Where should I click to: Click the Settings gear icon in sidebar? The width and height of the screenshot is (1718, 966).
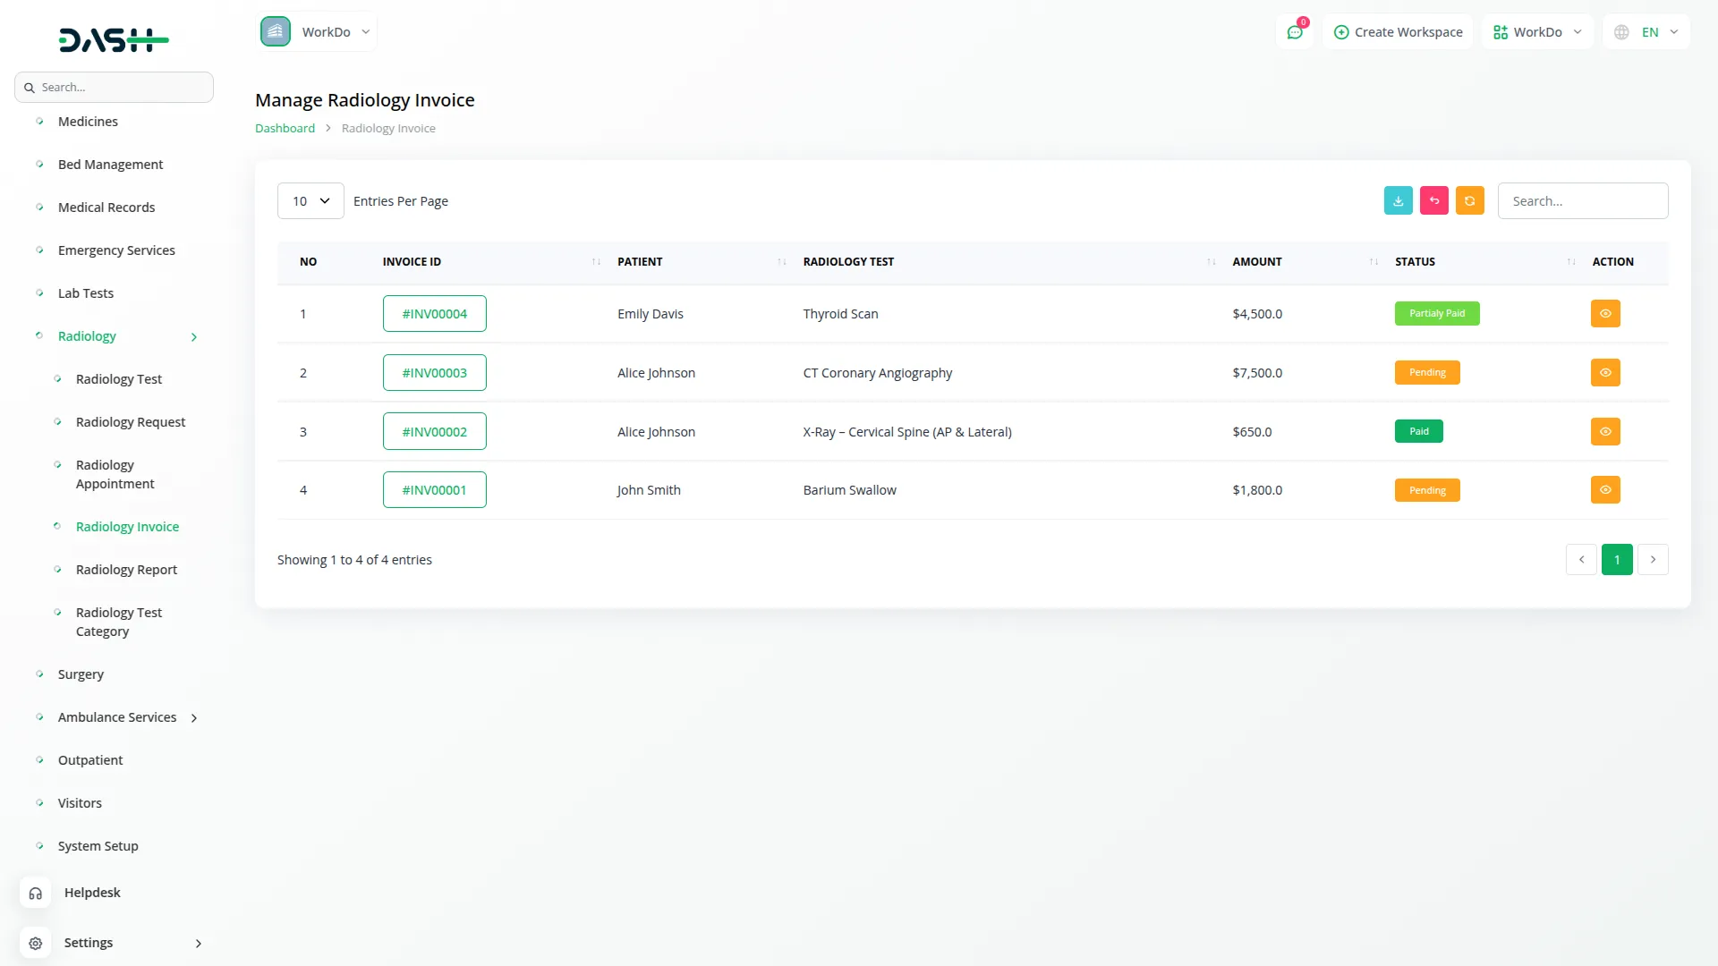[x=36, y=943]
